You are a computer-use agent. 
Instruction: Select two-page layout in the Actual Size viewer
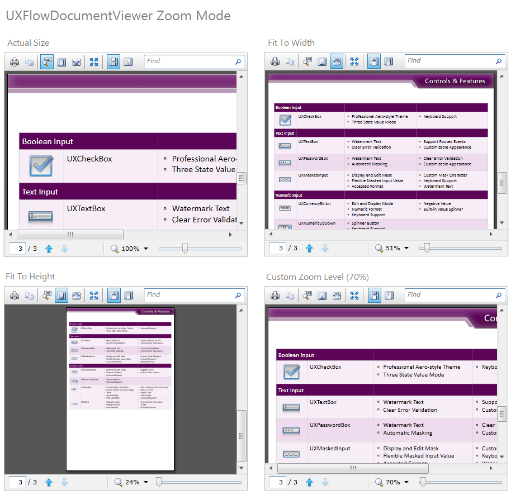[x=128, y=62]
